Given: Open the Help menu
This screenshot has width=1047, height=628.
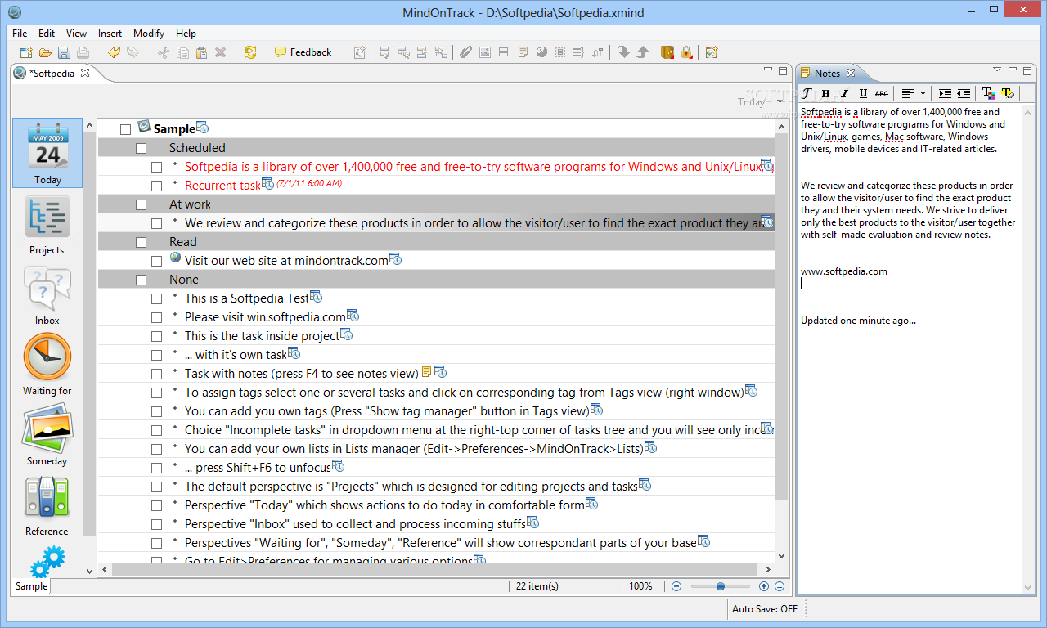Looking at the screenshot, I should (x=186, y=34).
